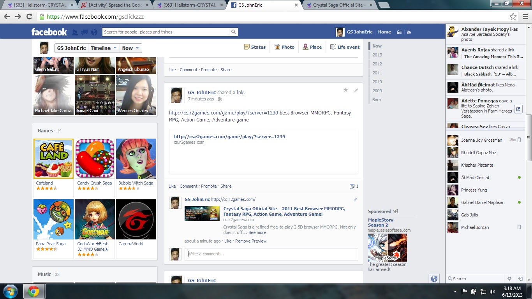
Task: Bookmark this page with star icon
Action: tap(513, 17)
